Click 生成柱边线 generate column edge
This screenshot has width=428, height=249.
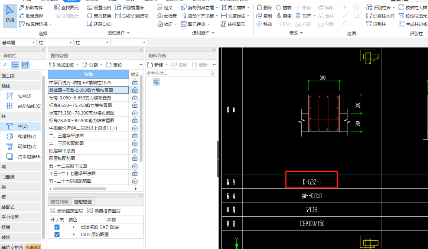[413, 24]
